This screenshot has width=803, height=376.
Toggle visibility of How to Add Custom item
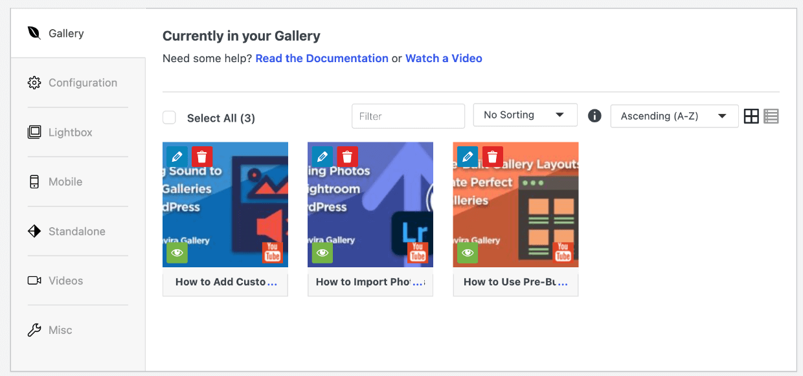coord(177,252)
